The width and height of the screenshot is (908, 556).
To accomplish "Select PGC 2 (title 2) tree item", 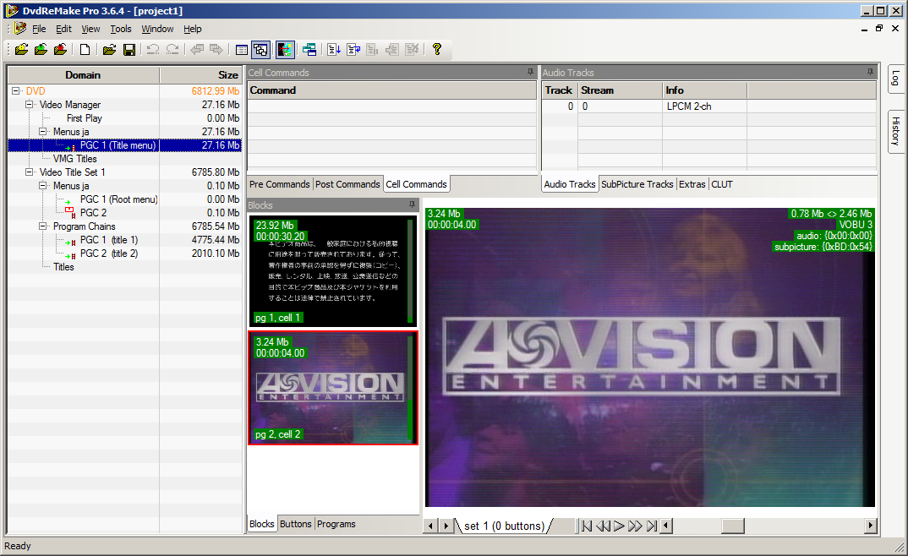I will pyautogui.click(x=109, y=253).
